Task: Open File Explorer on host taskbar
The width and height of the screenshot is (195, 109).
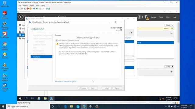Action: pyautogui.click(x=72, y=106)
